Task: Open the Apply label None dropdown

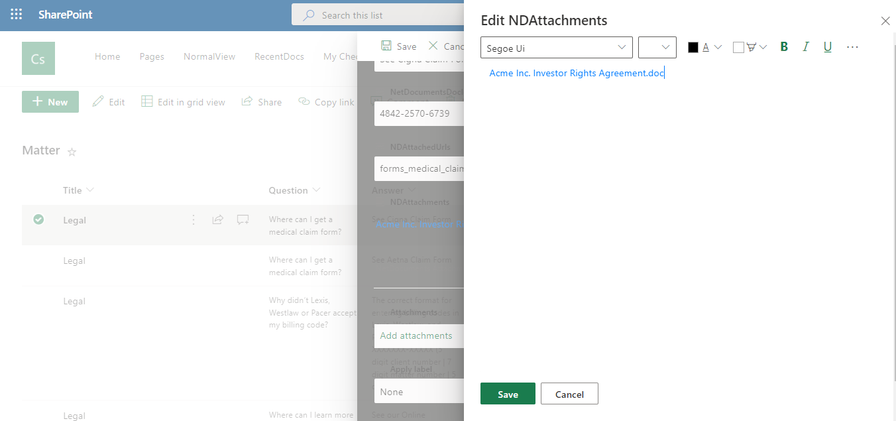Action: coord(419,392)
